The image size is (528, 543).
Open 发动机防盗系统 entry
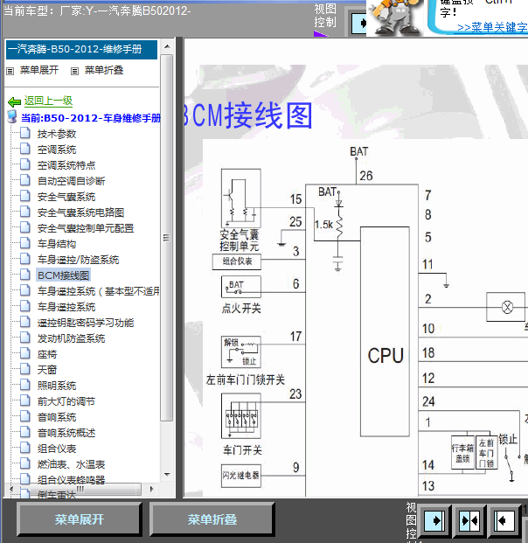[71, 338]
